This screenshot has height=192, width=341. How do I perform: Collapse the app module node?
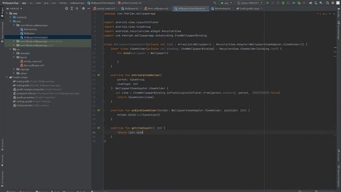click(x=7, y=13)
